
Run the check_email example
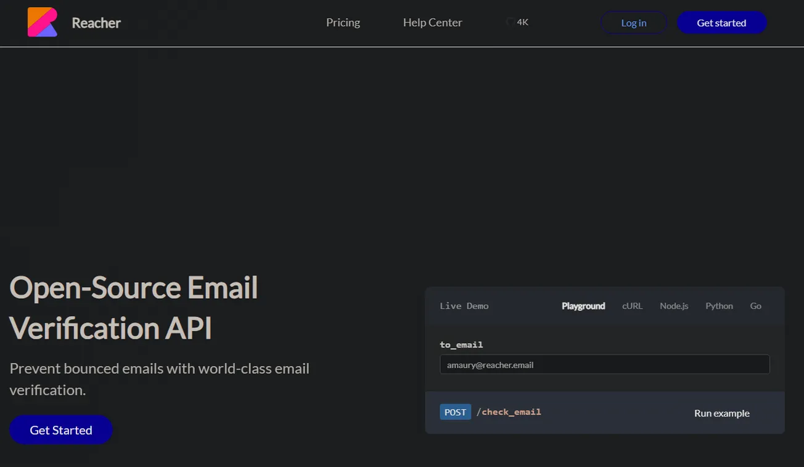tap(721, 413)
